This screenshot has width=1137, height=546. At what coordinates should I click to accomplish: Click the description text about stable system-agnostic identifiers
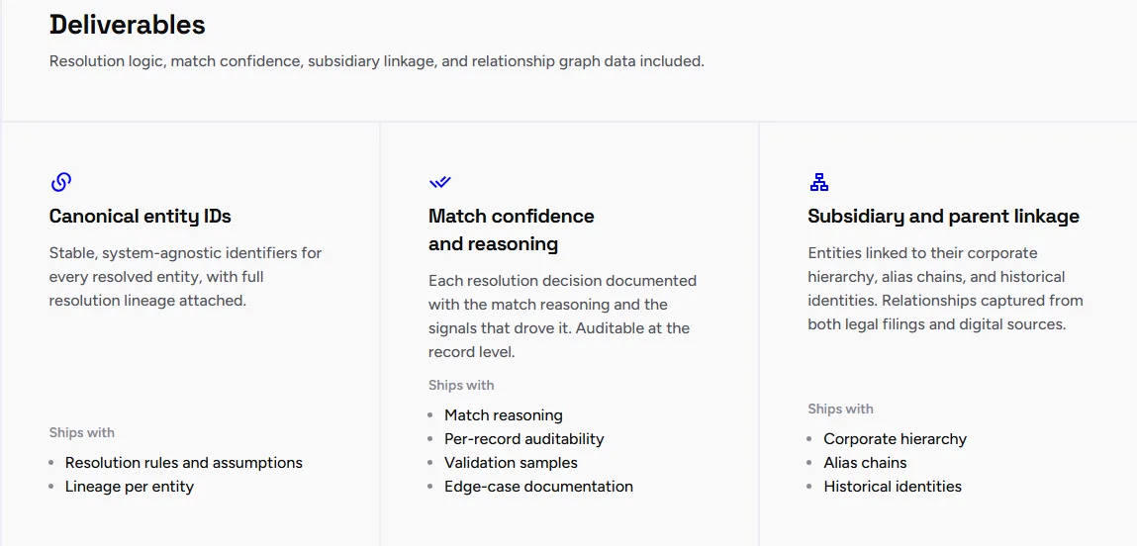click(186, 276)
